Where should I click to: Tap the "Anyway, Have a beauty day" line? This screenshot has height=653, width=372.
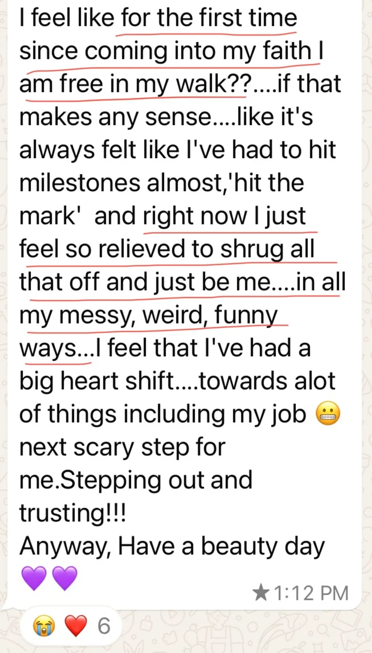(172, 546)
